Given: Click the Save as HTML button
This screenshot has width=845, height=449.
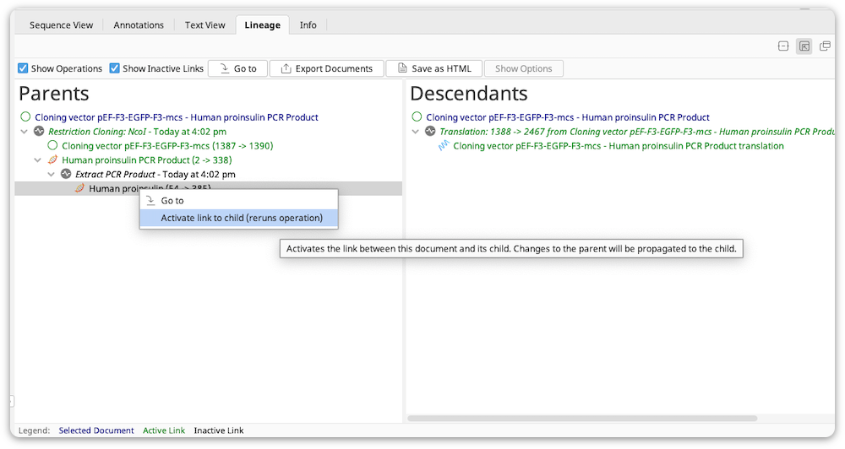Looking at the screenshot, I should [433, 68].
